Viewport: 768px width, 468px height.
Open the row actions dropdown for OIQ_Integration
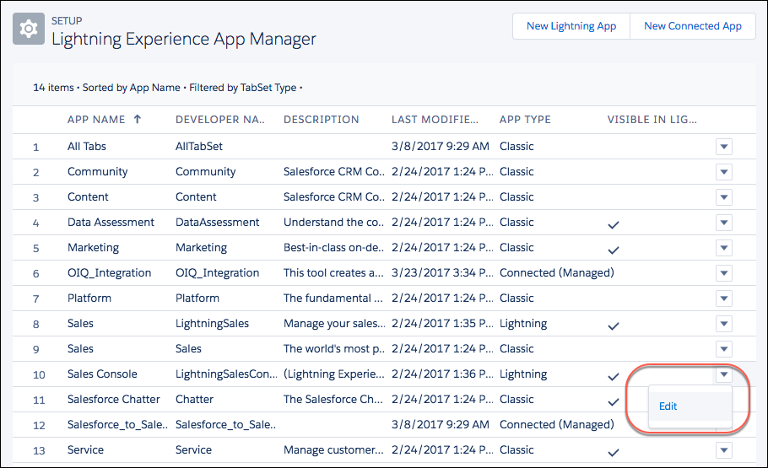coord(724,273)
